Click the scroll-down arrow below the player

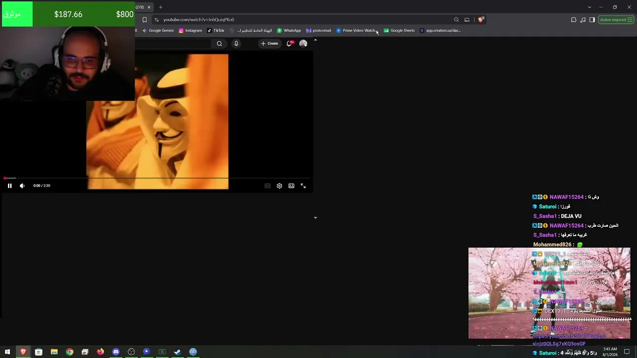click(x=315, y=218)
